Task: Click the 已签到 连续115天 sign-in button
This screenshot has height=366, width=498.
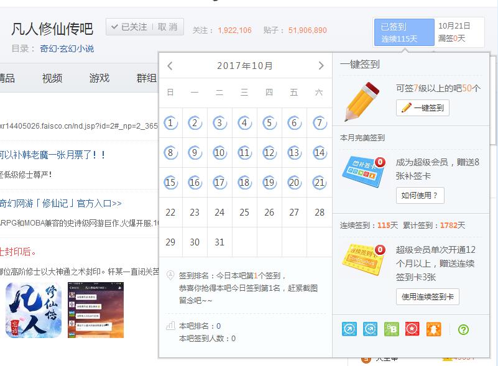Action: tap(404, 32)
